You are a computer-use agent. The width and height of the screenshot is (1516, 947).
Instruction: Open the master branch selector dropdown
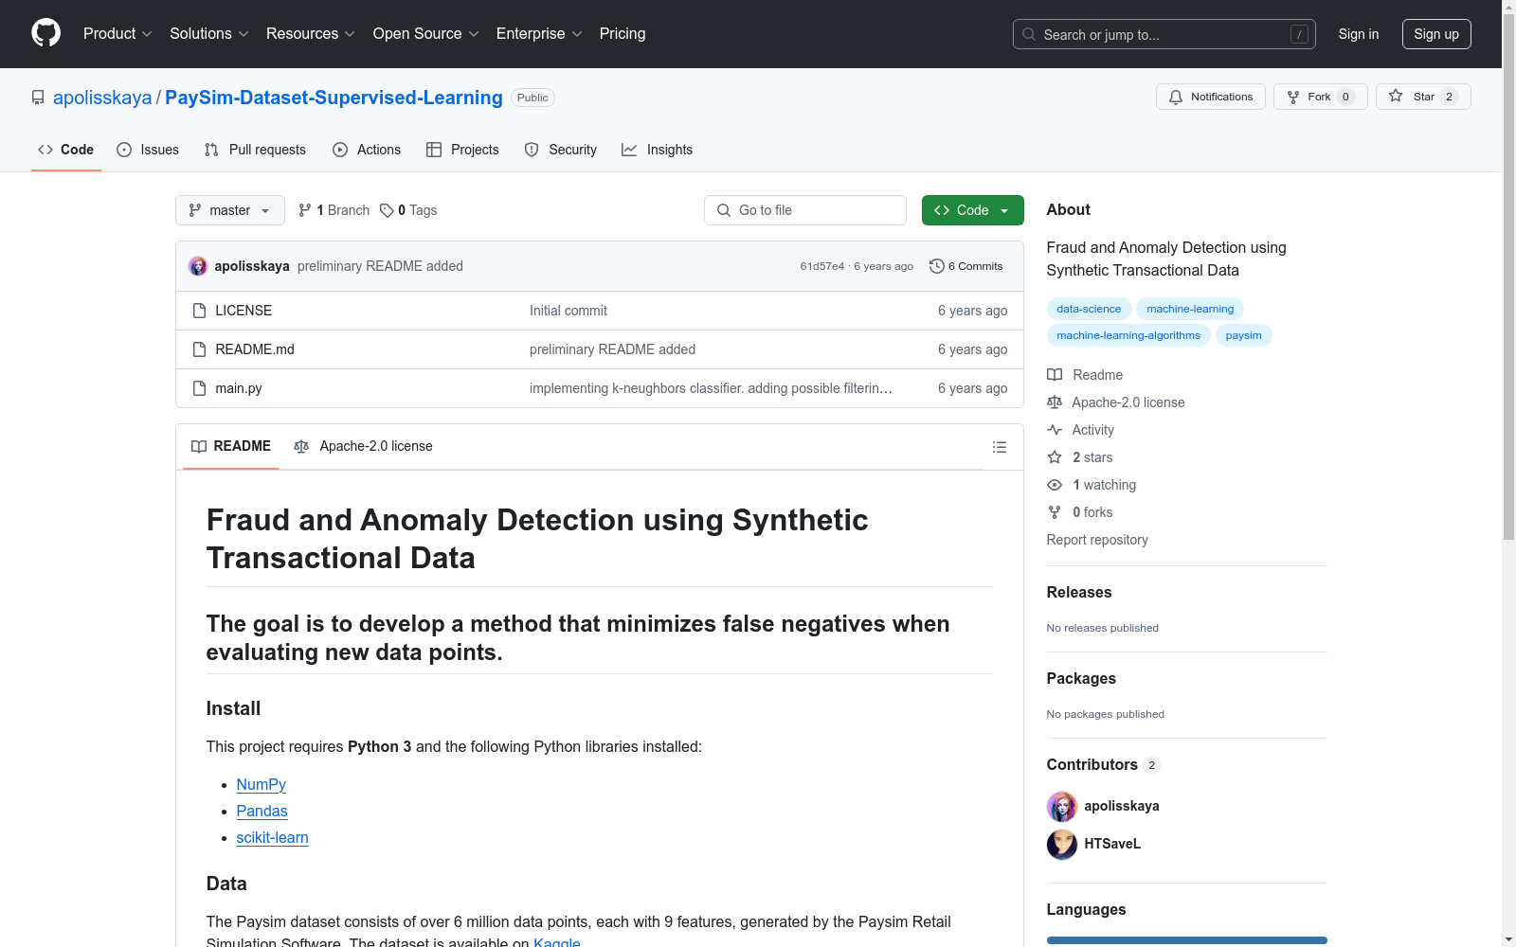click(x=230, y=210)
